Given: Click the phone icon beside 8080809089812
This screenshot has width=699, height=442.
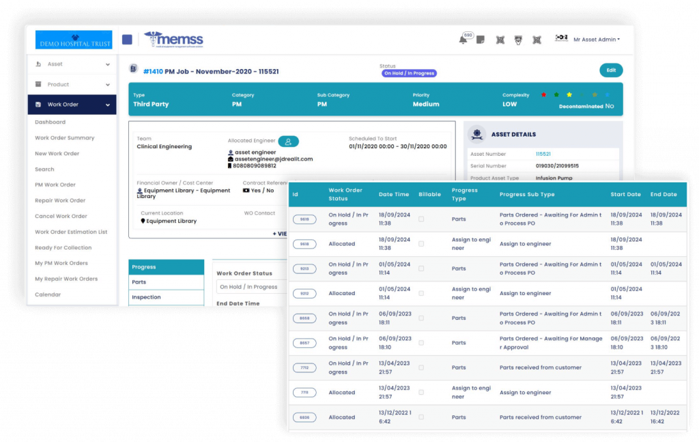Looking at the screenshot, I should [229, 166].
